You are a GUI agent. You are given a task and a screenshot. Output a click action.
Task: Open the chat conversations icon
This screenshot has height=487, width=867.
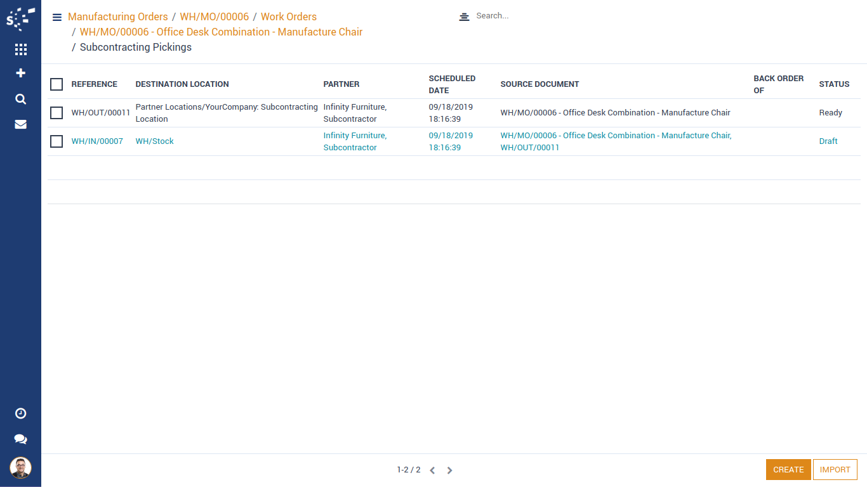click(20, 439)
